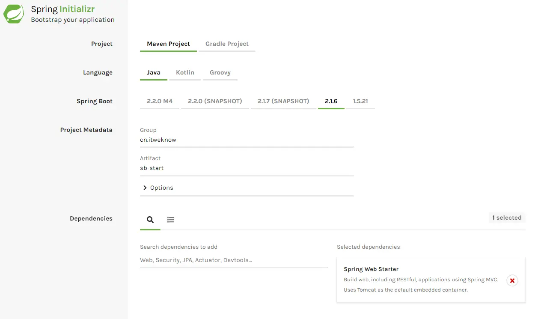Select Spring Boot 2.1.7 (SNAPSHOT)

point(283,101)
